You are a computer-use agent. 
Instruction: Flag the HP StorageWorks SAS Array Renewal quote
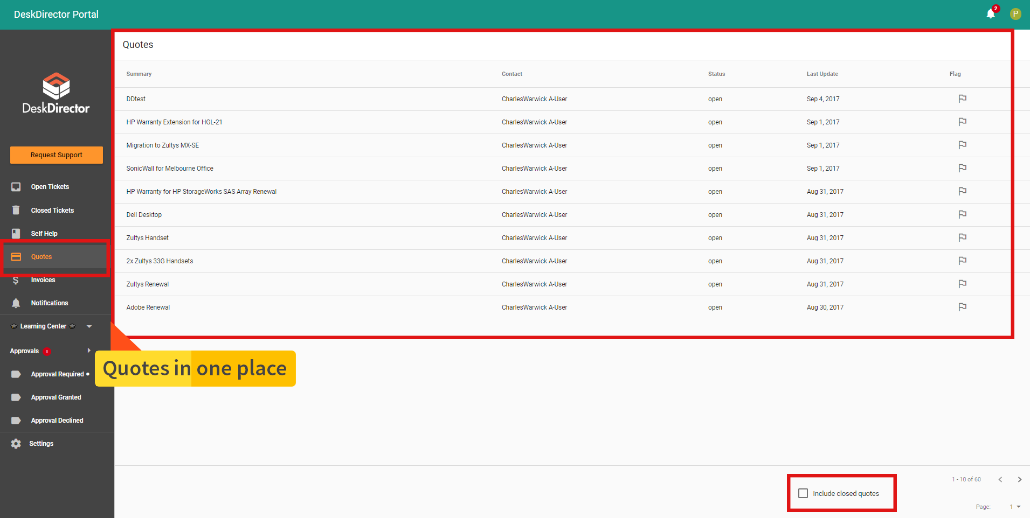click(963, 191)
